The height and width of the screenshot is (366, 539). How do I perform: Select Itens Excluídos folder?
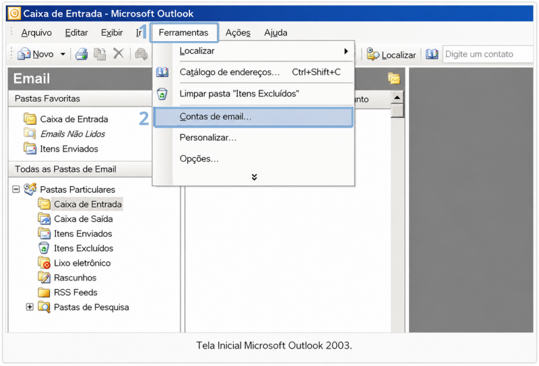[x=84, y=248]
